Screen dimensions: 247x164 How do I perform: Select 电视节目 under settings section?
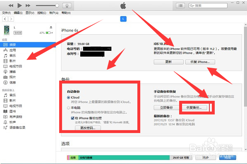point(16,67)
